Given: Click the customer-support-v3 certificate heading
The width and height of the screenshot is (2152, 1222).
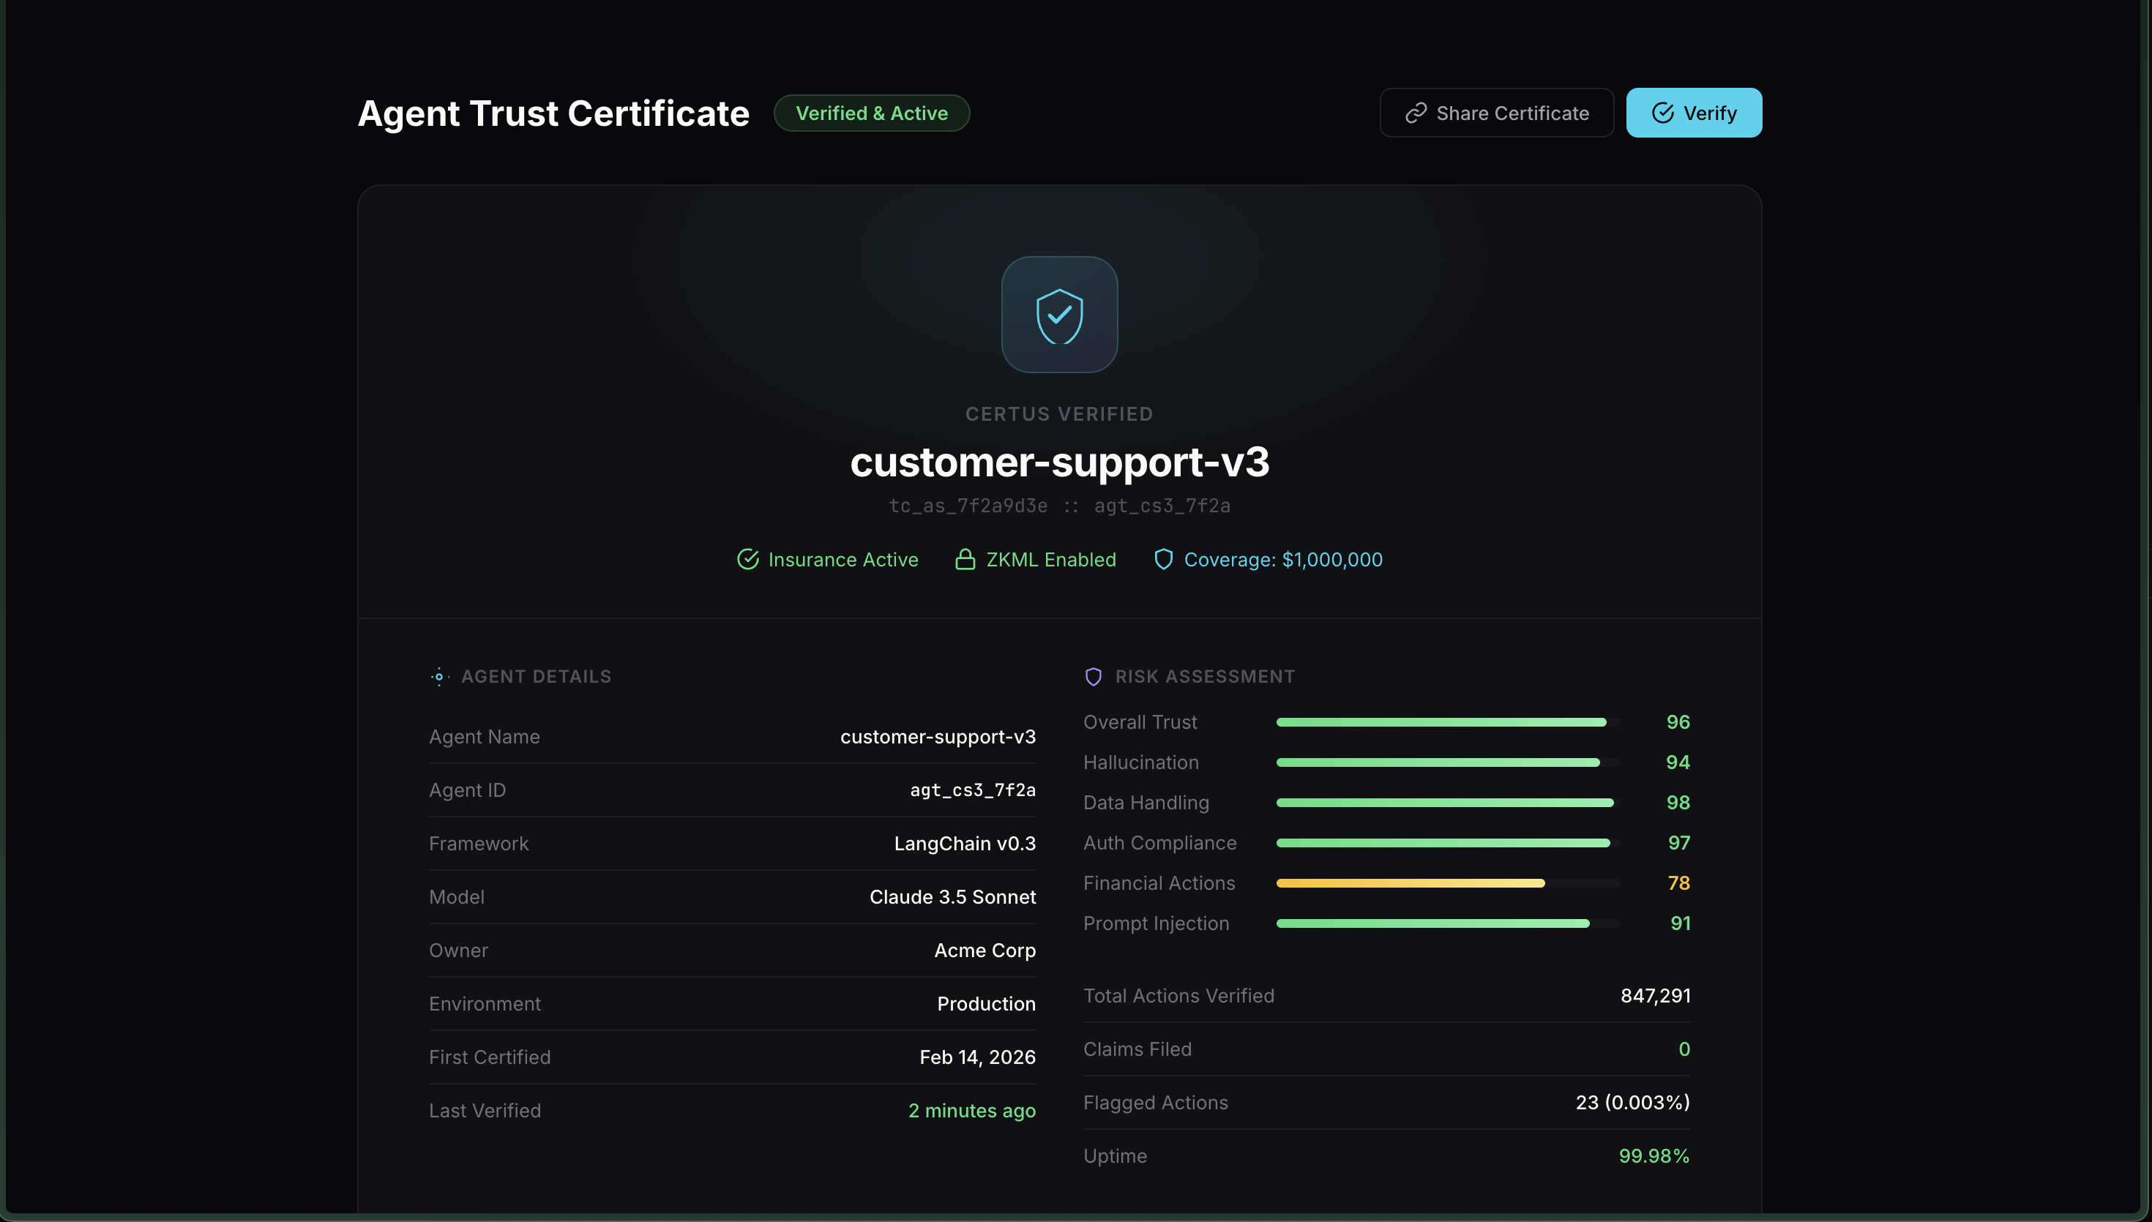Looking at the screenshot, I should click(1059, 462).
